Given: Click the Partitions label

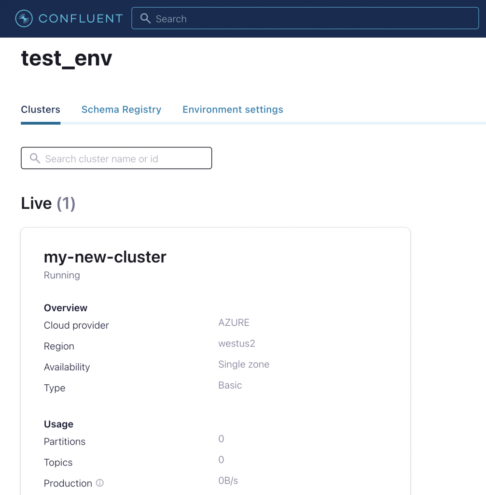Looking at the screenshot, I should [65, 441].
